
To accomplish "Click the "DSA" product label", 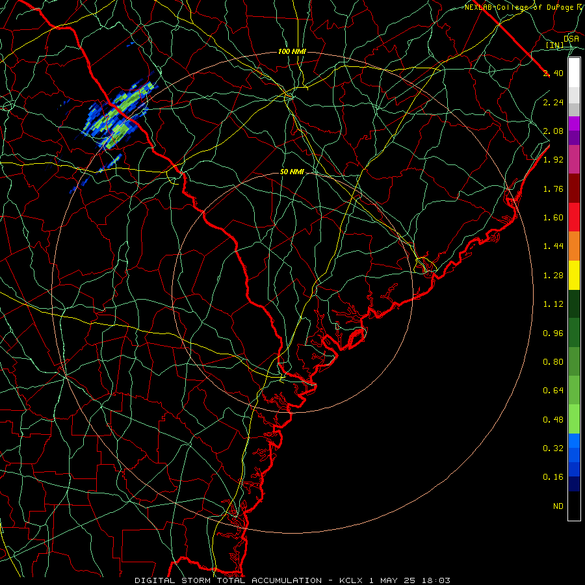I will point(571,38).
